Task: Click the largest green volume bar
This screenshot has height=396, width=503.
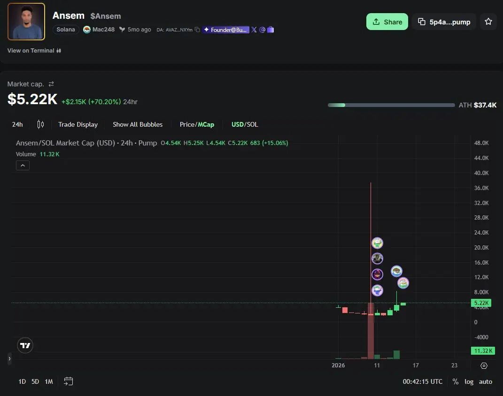Action: 396,354
